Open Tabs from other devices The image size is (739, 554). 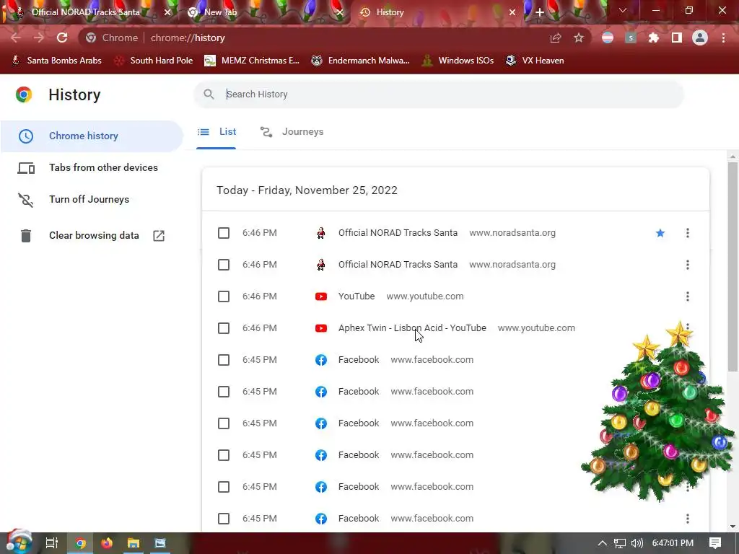pyautogui.click(x=92, y=167)
